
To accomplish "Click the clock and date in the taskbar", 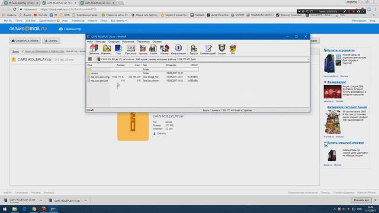I will (x=370, y=209).
